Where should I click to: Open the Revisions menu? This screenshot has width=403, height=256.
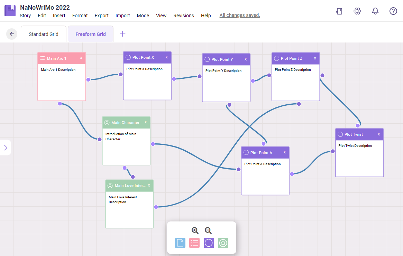coord(184,16)
